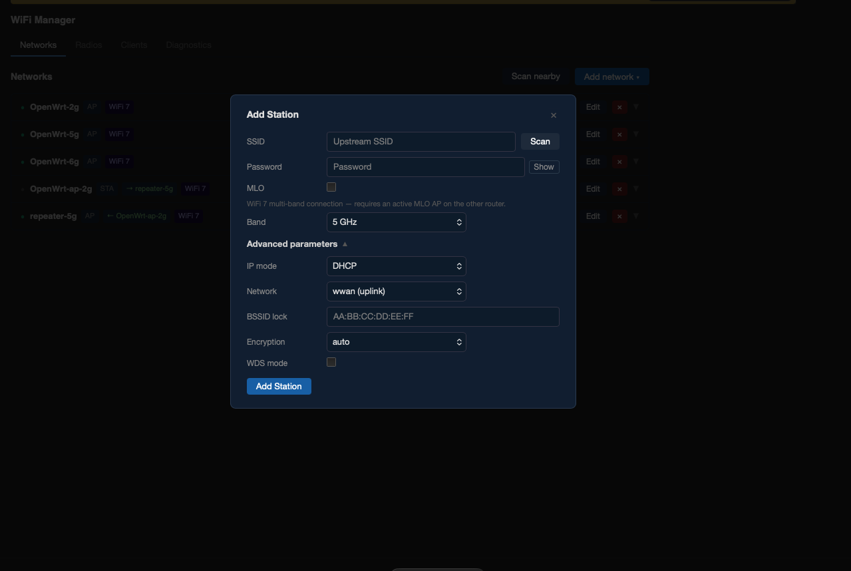Open the Diagnostics tab
The width and height of the screenshot is (851, 571).
189,45
